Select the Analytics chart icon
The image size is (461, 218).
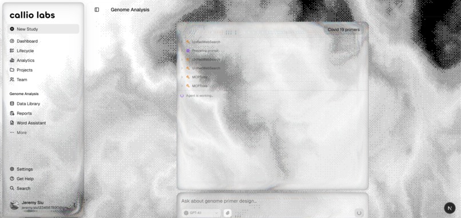(12, 60)
